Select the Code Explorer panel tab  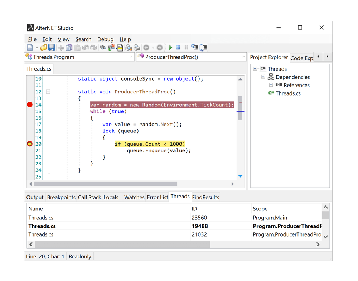pos(302,58)
